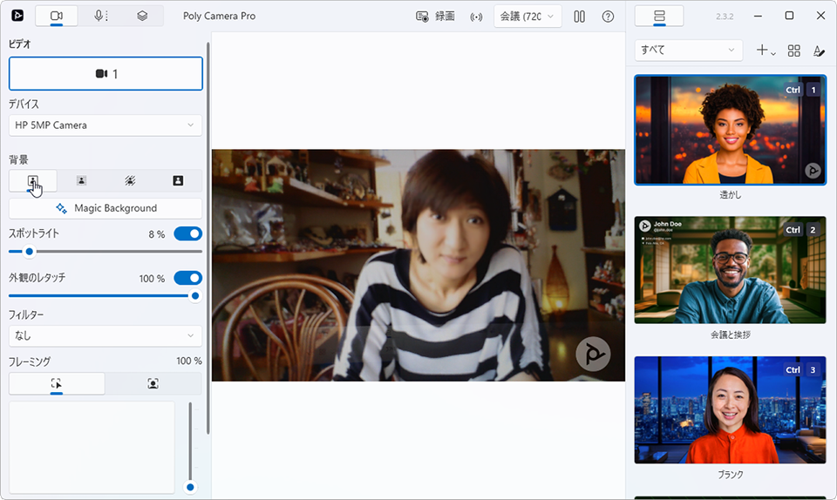Open the すべて preset category dropdown
Image resolution: width=837 pixels, height=500 pixels.
pos(688,51)
